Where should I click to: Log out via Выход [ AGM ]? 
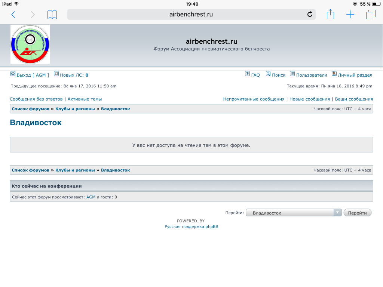[33, 75]
